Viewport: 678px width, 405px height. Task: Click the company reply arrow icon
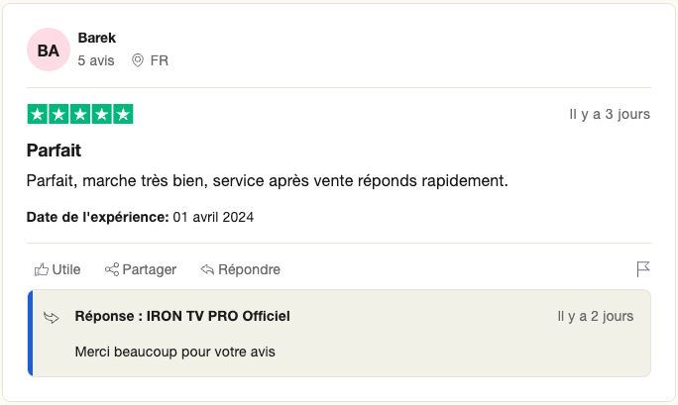click(52, 317)
